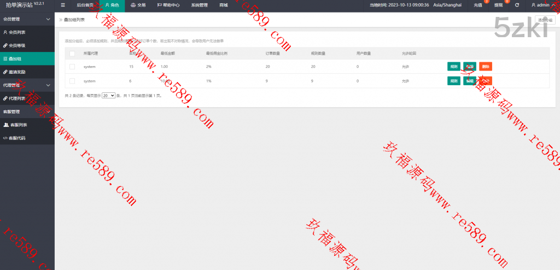Open 邀请奖励 in the sidebar
This screenshot has height=270, width=560.
coord(27,72)
